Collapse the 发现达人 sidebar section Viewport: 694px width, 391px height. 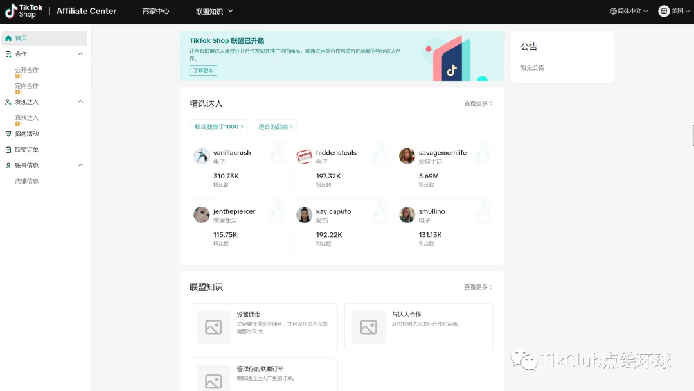pos(80,101)
